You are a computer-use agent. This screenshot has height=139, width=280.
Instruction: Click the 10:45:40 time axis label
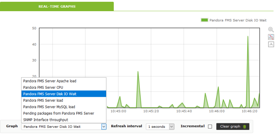(x=184, y=111)
